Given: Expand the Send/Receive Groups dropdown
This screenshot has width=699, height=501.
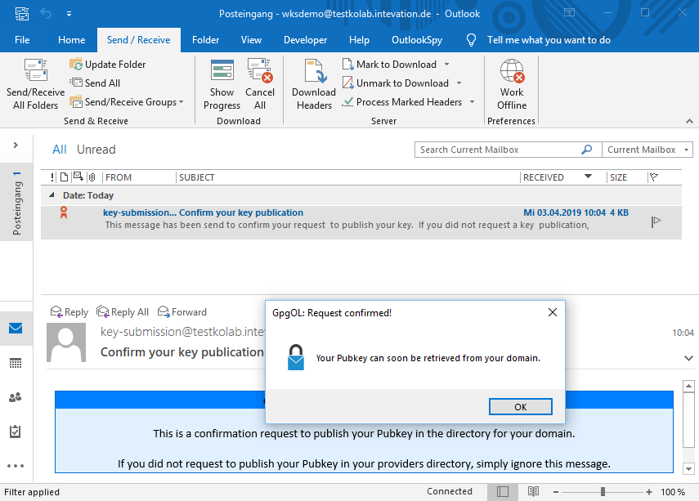Looking at the screenshot, I should point(181,102).
